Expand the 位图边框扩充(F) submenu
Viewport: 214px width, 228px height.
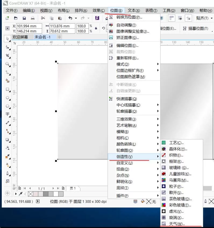(x=134, y=70)
